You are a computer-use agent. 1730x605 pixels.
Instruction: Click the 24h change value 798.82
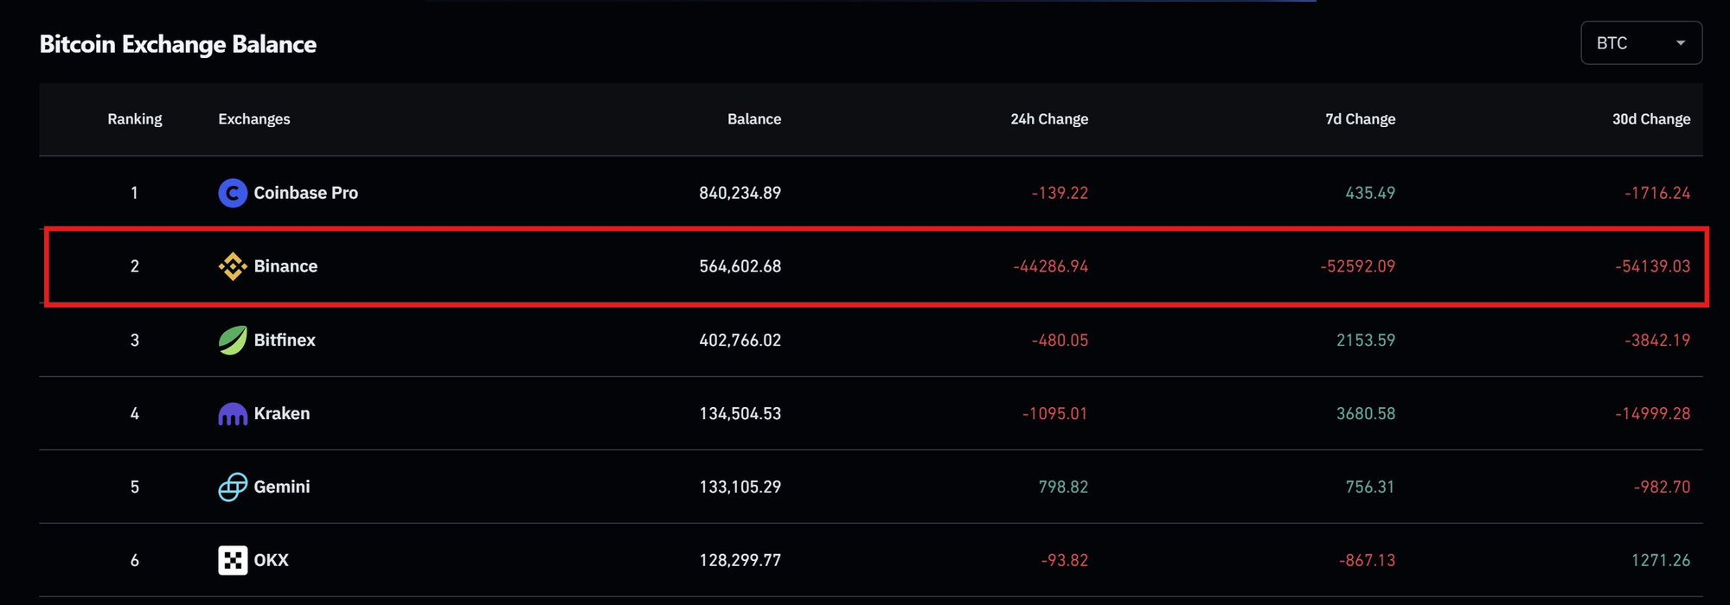point(1063,487)
